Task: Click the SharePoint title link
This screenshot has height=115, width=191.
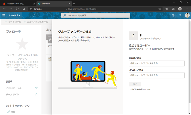Action: coord(14,15)
